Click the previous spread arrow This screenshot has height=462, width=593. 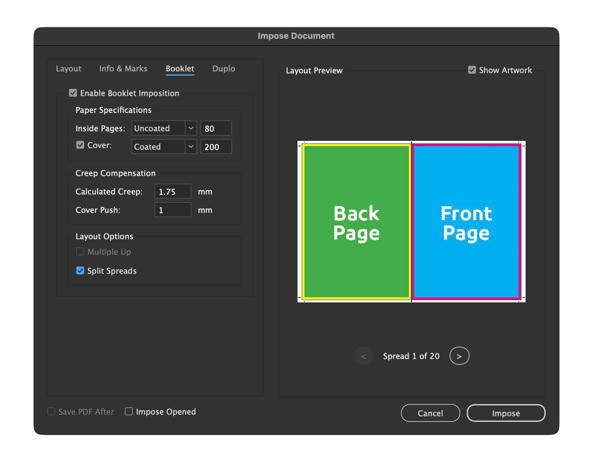[x=363, y=356]
